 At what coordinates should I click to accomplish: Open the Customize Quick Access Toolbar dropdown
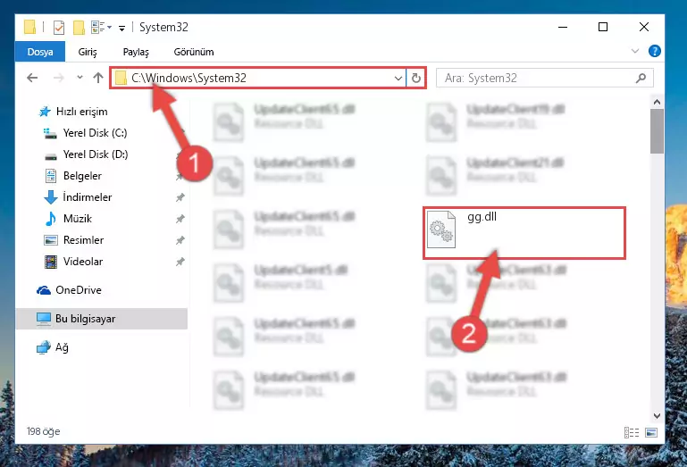pyautogui.click(x=121, y=28)
